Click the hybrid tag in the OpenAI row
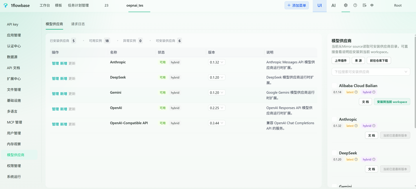This screenshot has height=189, width=416. tap(175, 108)
